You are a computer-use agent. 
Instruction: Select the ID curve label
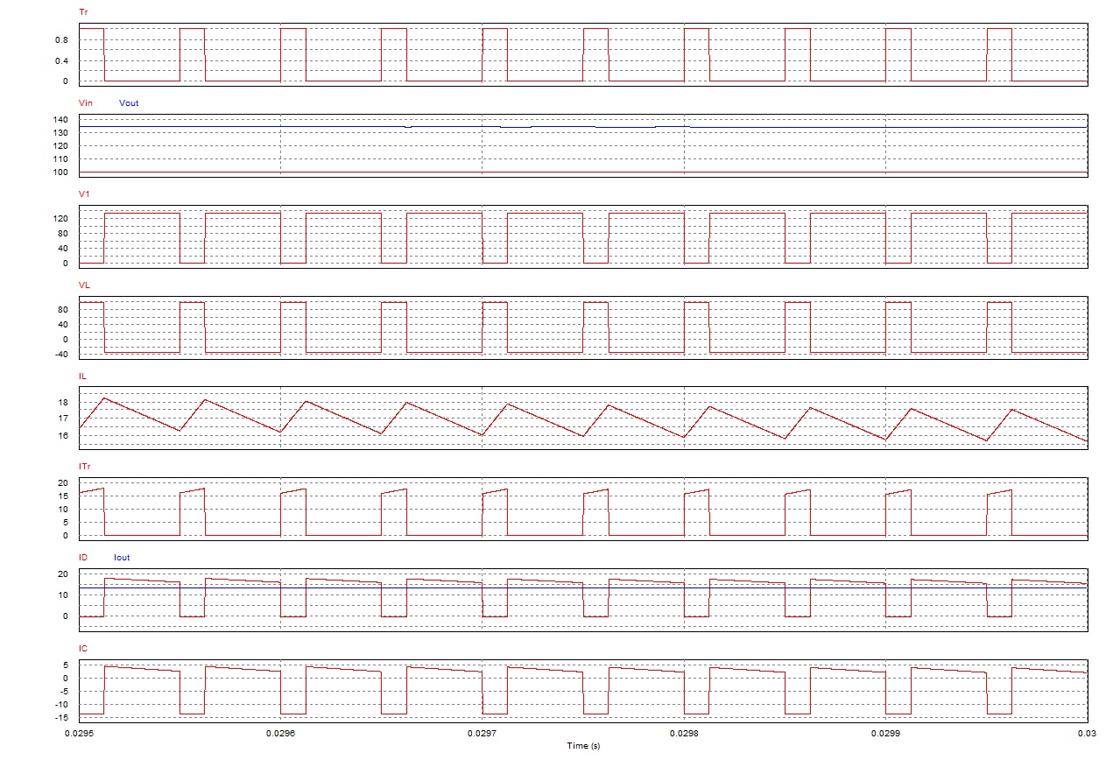pos(83,558)
